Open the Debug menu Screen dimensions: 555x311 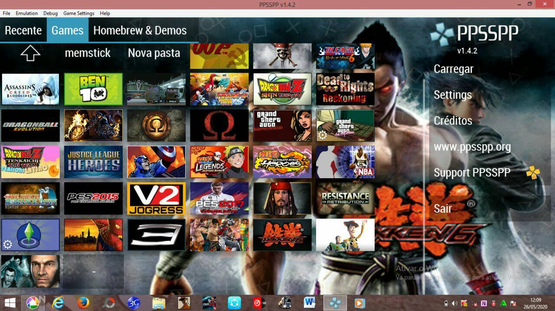(x=50, y=13)
